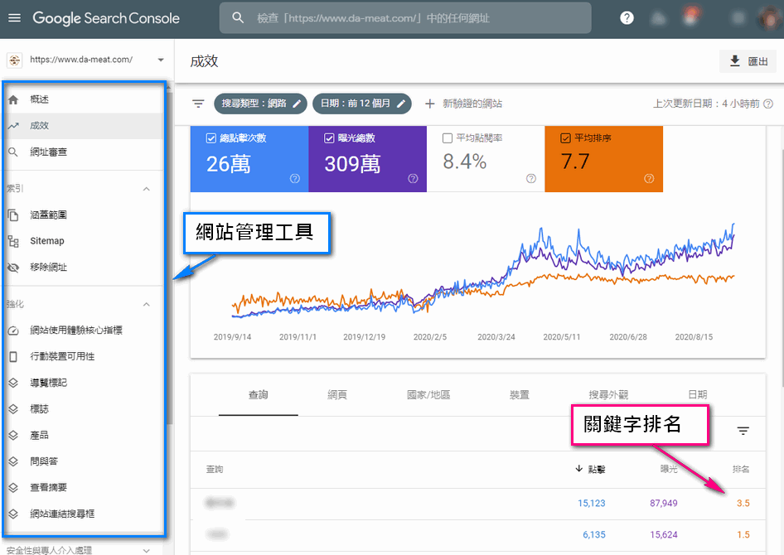Toggle the 總點擊次數 checkbox

pos(211,138)
